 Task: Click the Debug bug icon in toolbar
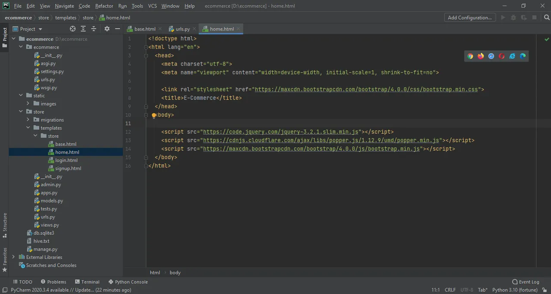513,18
